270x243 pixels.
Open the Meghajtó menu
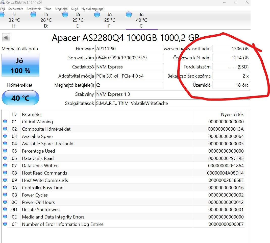[x=61, y=9]
